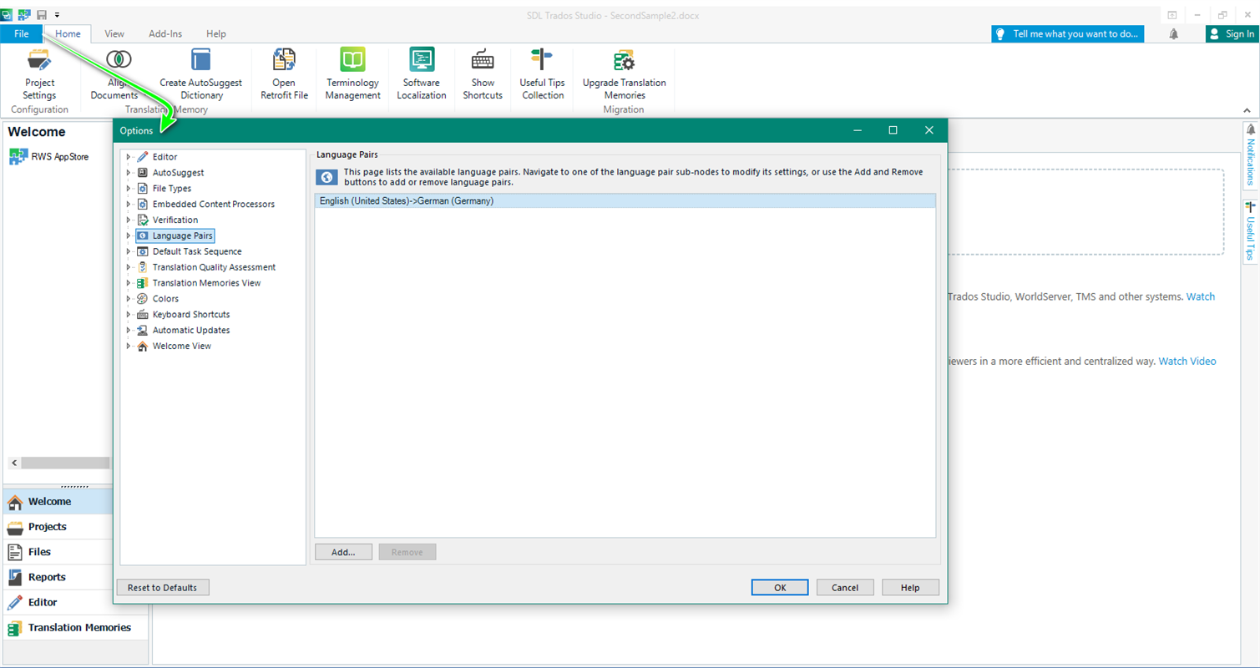
Task: Open the File menu tab
Action: [22, 34]
